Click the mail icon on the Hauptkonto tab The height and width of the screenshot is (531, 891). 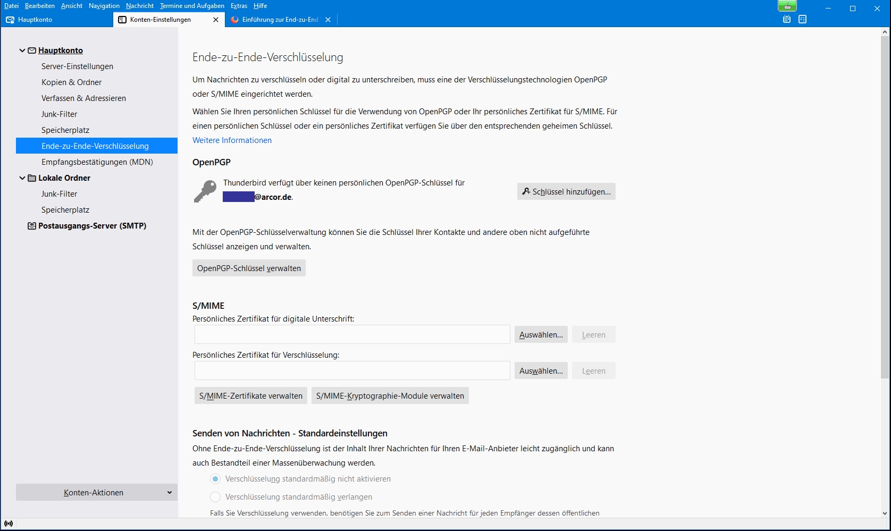(10, 20)
